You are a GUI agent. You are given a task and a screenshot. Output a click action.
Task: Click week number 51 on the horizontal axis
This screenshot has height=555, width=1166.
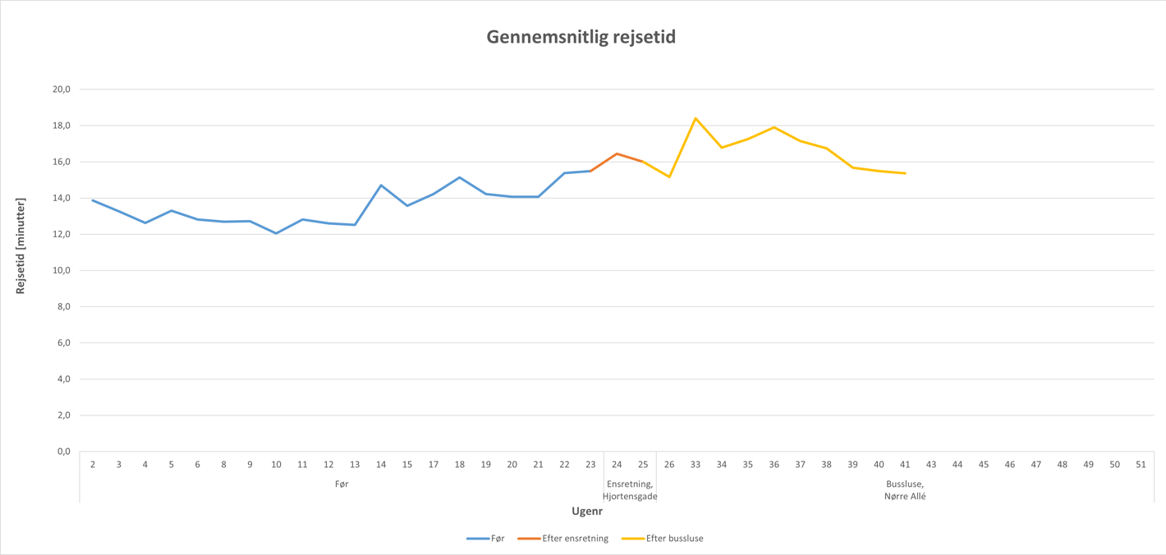(1141, 465)
